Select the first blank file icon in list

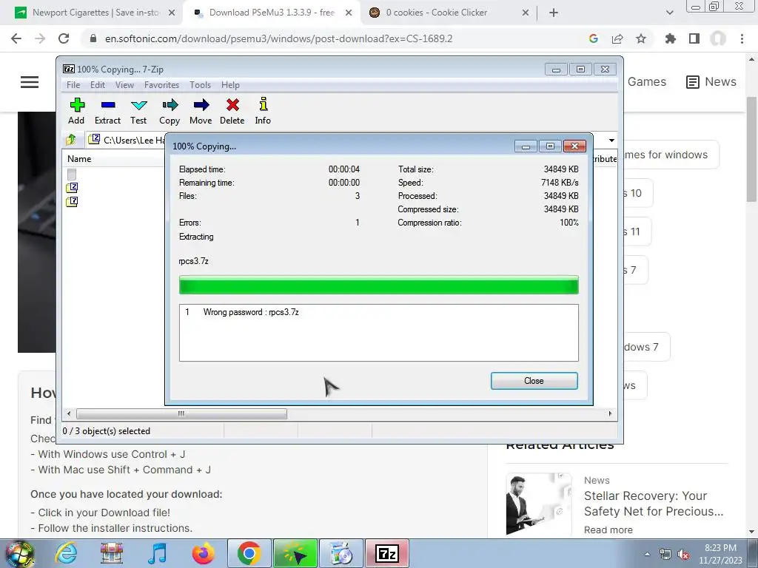coord(72,175)
